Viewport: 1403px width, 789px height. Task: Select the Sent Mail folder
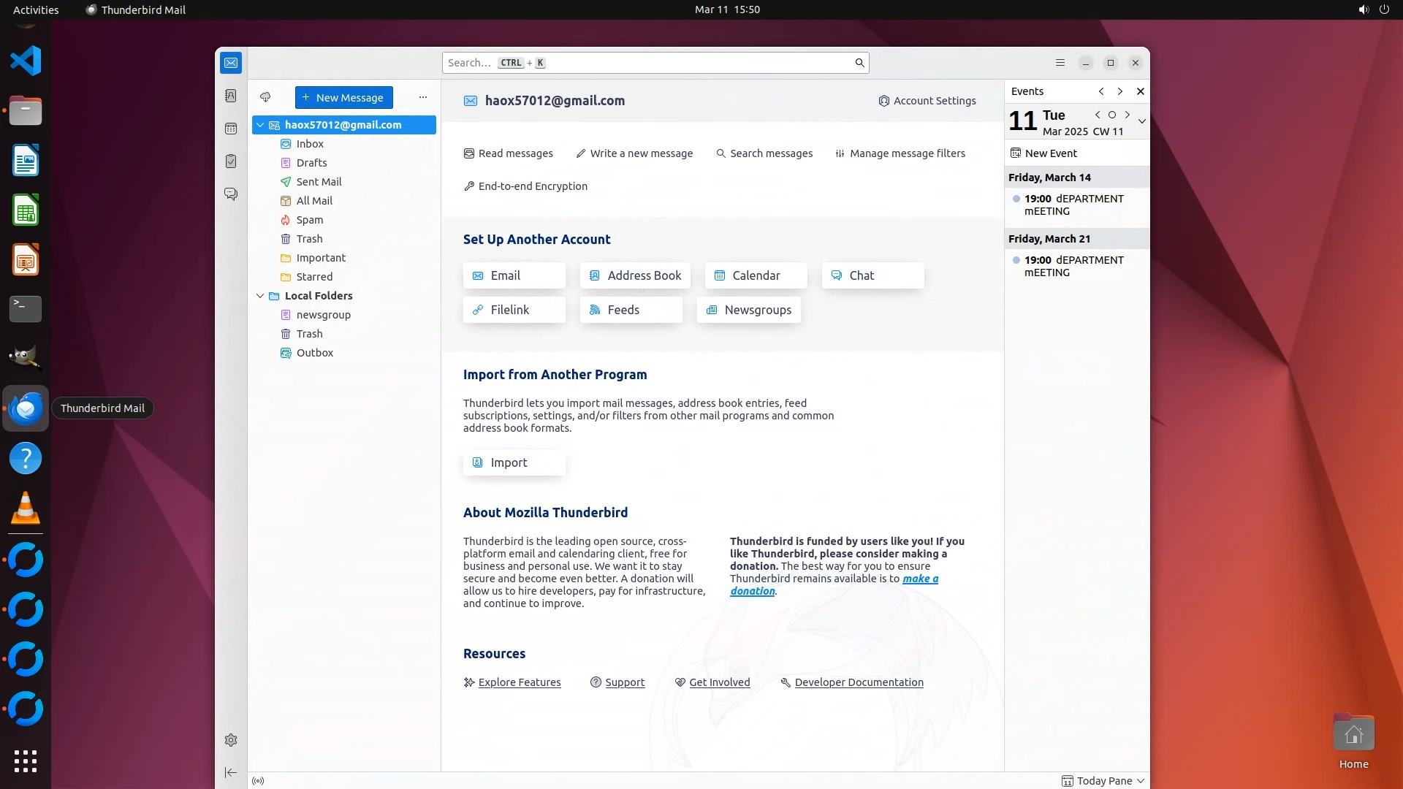319,182
